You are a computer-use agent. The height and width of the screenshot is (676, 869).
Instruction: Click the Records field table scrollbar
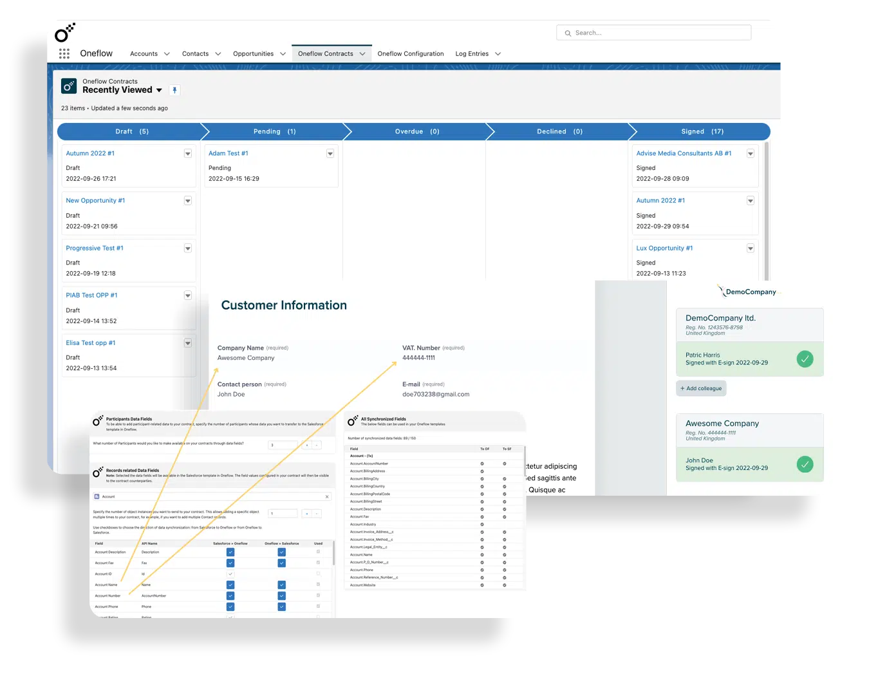333,554
